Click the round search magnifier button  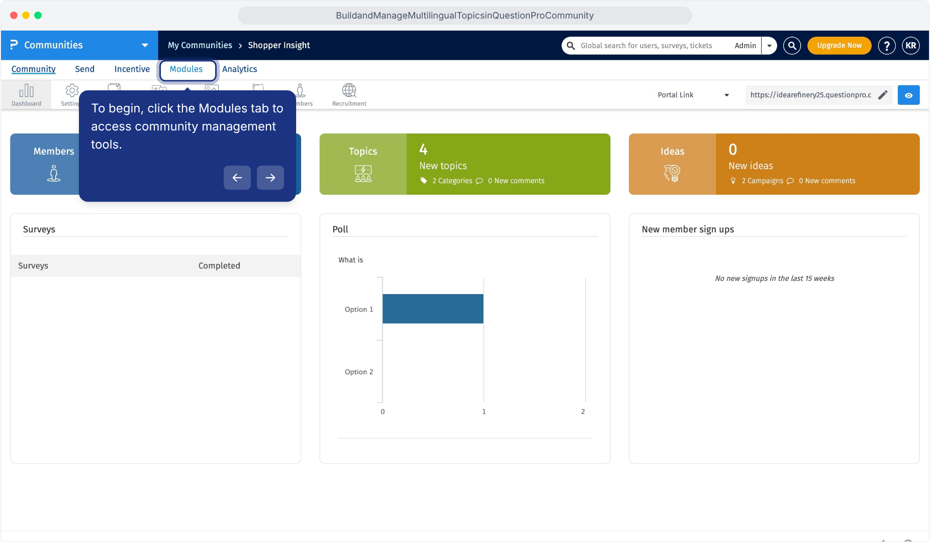pos(792,46)
